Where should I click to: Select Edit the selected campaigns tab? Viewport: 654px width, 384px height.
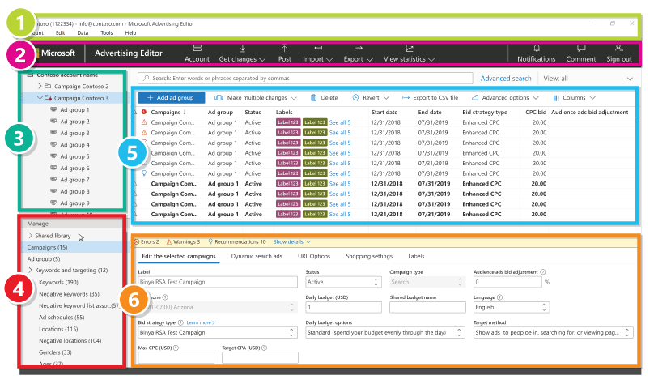[x=179, y=256]
